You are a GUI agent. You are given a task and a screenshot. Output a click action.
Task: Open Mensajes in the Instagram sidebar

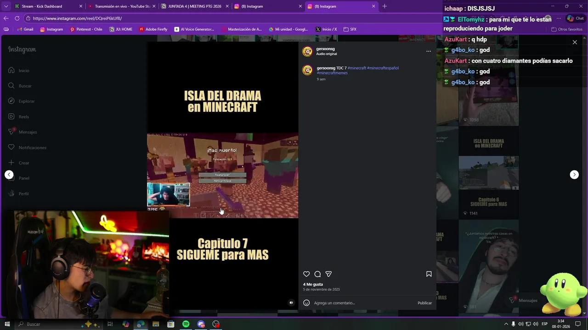click(x=23, y=132)
